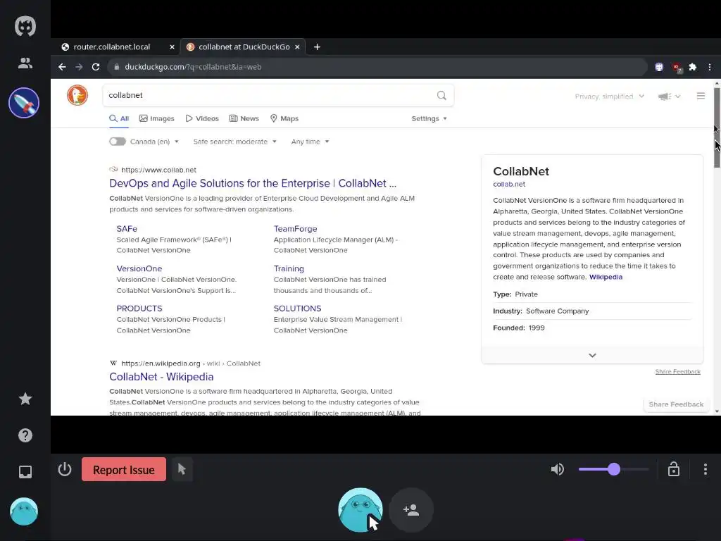Click the DuckDuckGo logo
The image size is (721, 541).
click(x=77, y=95)
